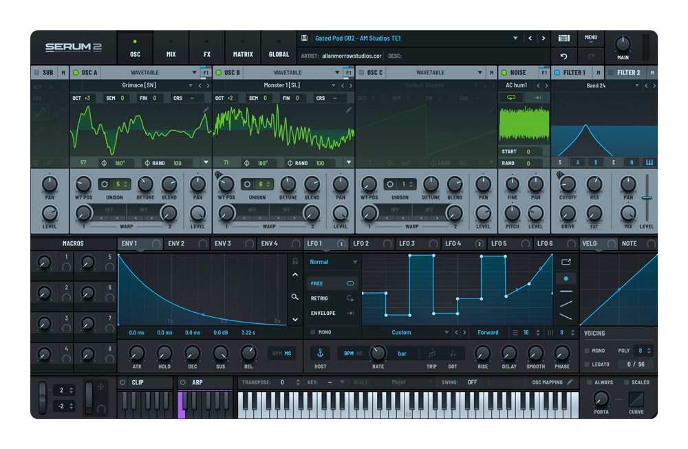Open the Monster 1 [SL] wavetable dropdown

point(334,85)
